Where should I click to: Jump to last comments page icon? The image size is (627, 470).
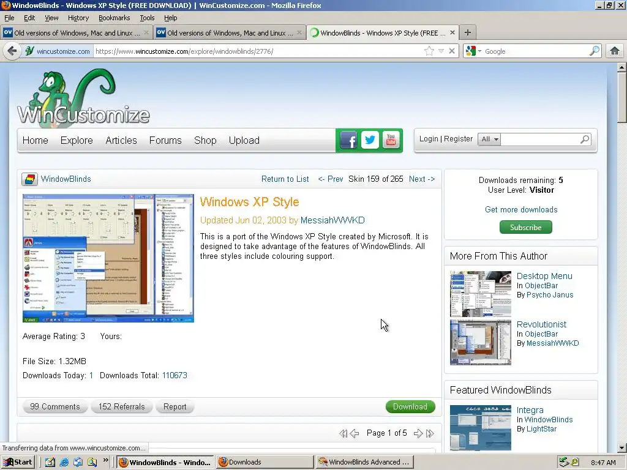click(430, 433)
